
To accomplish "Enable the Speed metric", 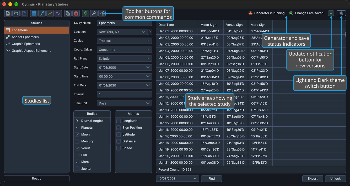I will [119, 148].
